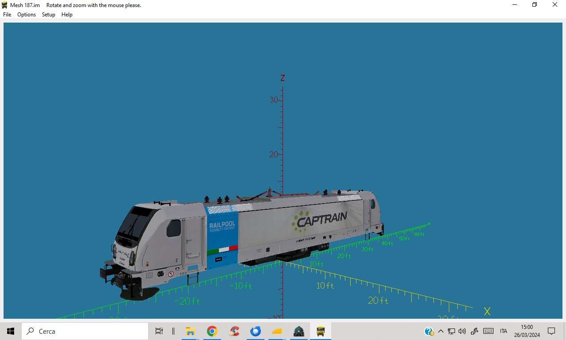
Task: Open the blue help tray icon
Action: (x=429, y=331)
